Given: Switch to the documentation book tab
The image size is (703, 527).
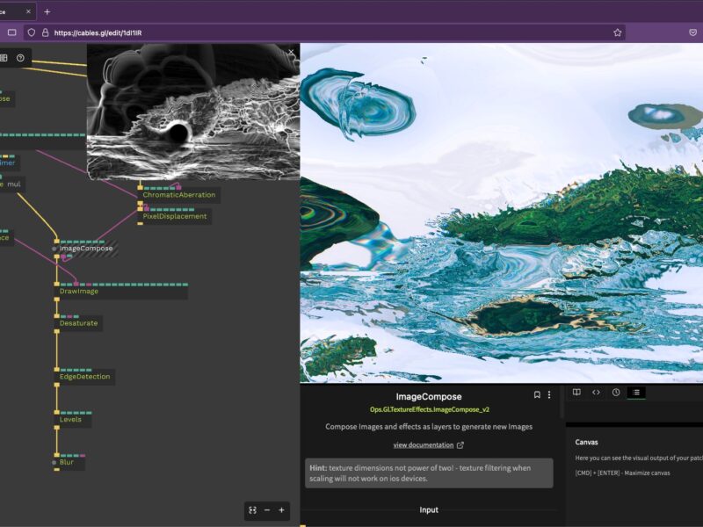Looking at the screenshot, I should [x=576, y=393].
